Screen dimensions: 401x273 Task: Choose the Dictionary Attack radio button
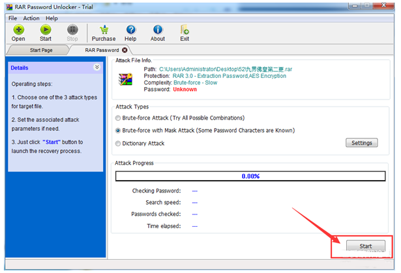(x=118, y=144)
